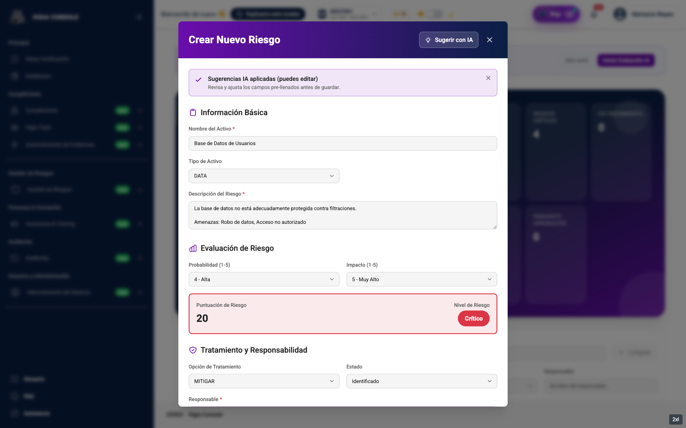Click the resize handle of description textarea
The width and height of the screenshot is (686, 428).
click(495, 227)
